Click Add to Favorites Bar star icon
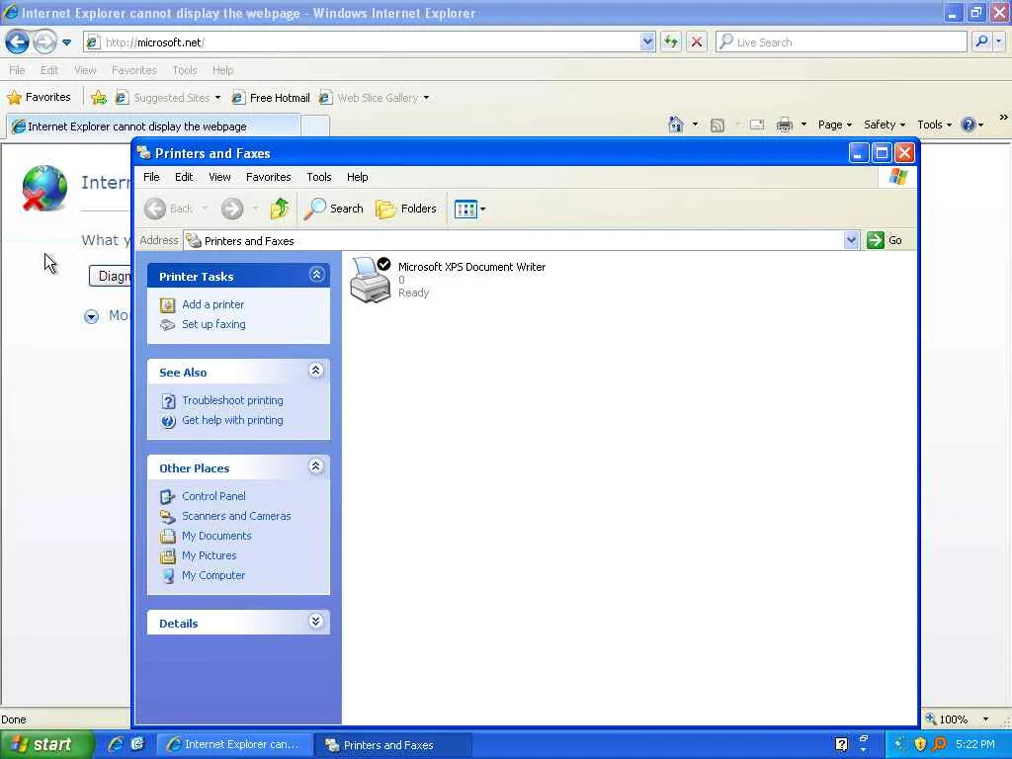Image resolution: width=1012 pixels, height=759 pixels. (x=99, y=98)
